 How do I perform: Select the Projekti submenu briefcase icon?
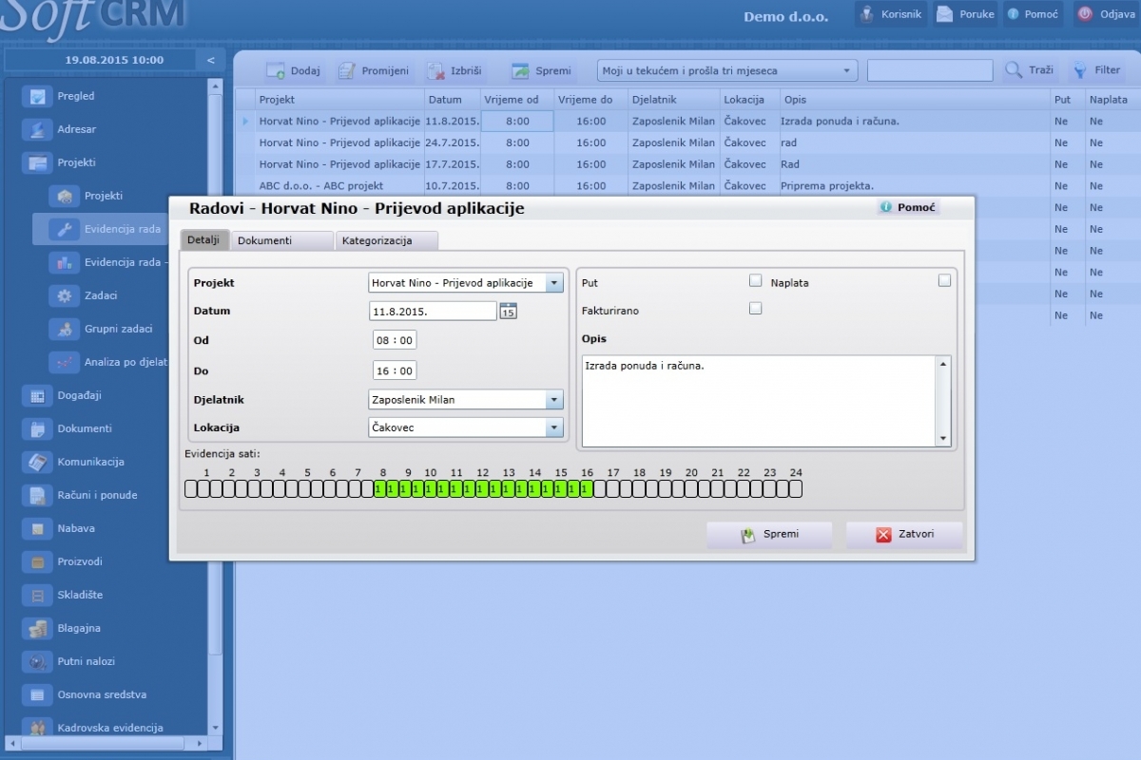pos(65,196)
